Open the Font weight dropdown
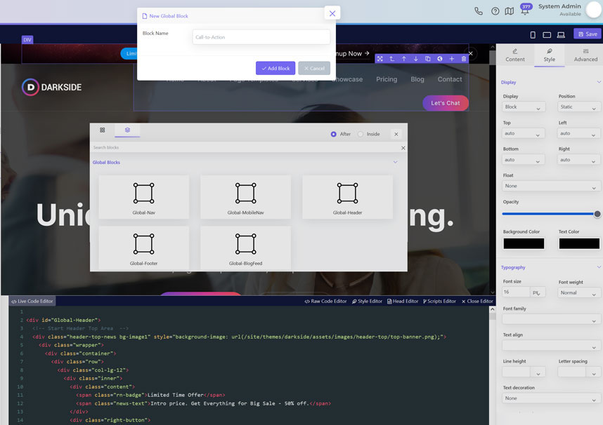Screen dimensions: 603x425 pos(578,292)
